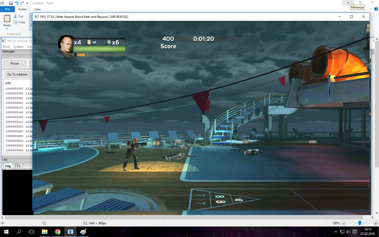Open Google Chrome from the taskbar

[57, 232]
